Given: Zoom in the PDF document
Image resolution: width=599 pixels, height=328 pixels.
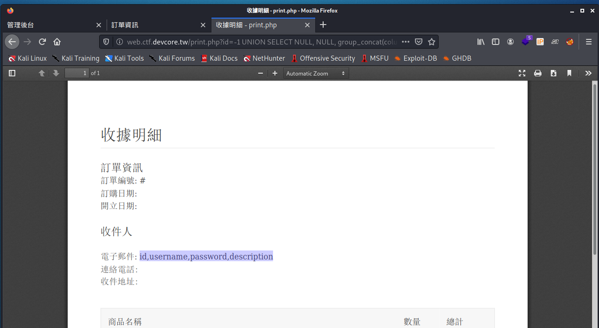Looking at the screenshot, I should 275,73.
